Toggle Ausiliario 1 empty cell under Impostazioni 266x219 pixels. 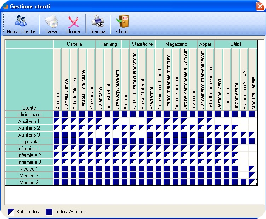108,121
